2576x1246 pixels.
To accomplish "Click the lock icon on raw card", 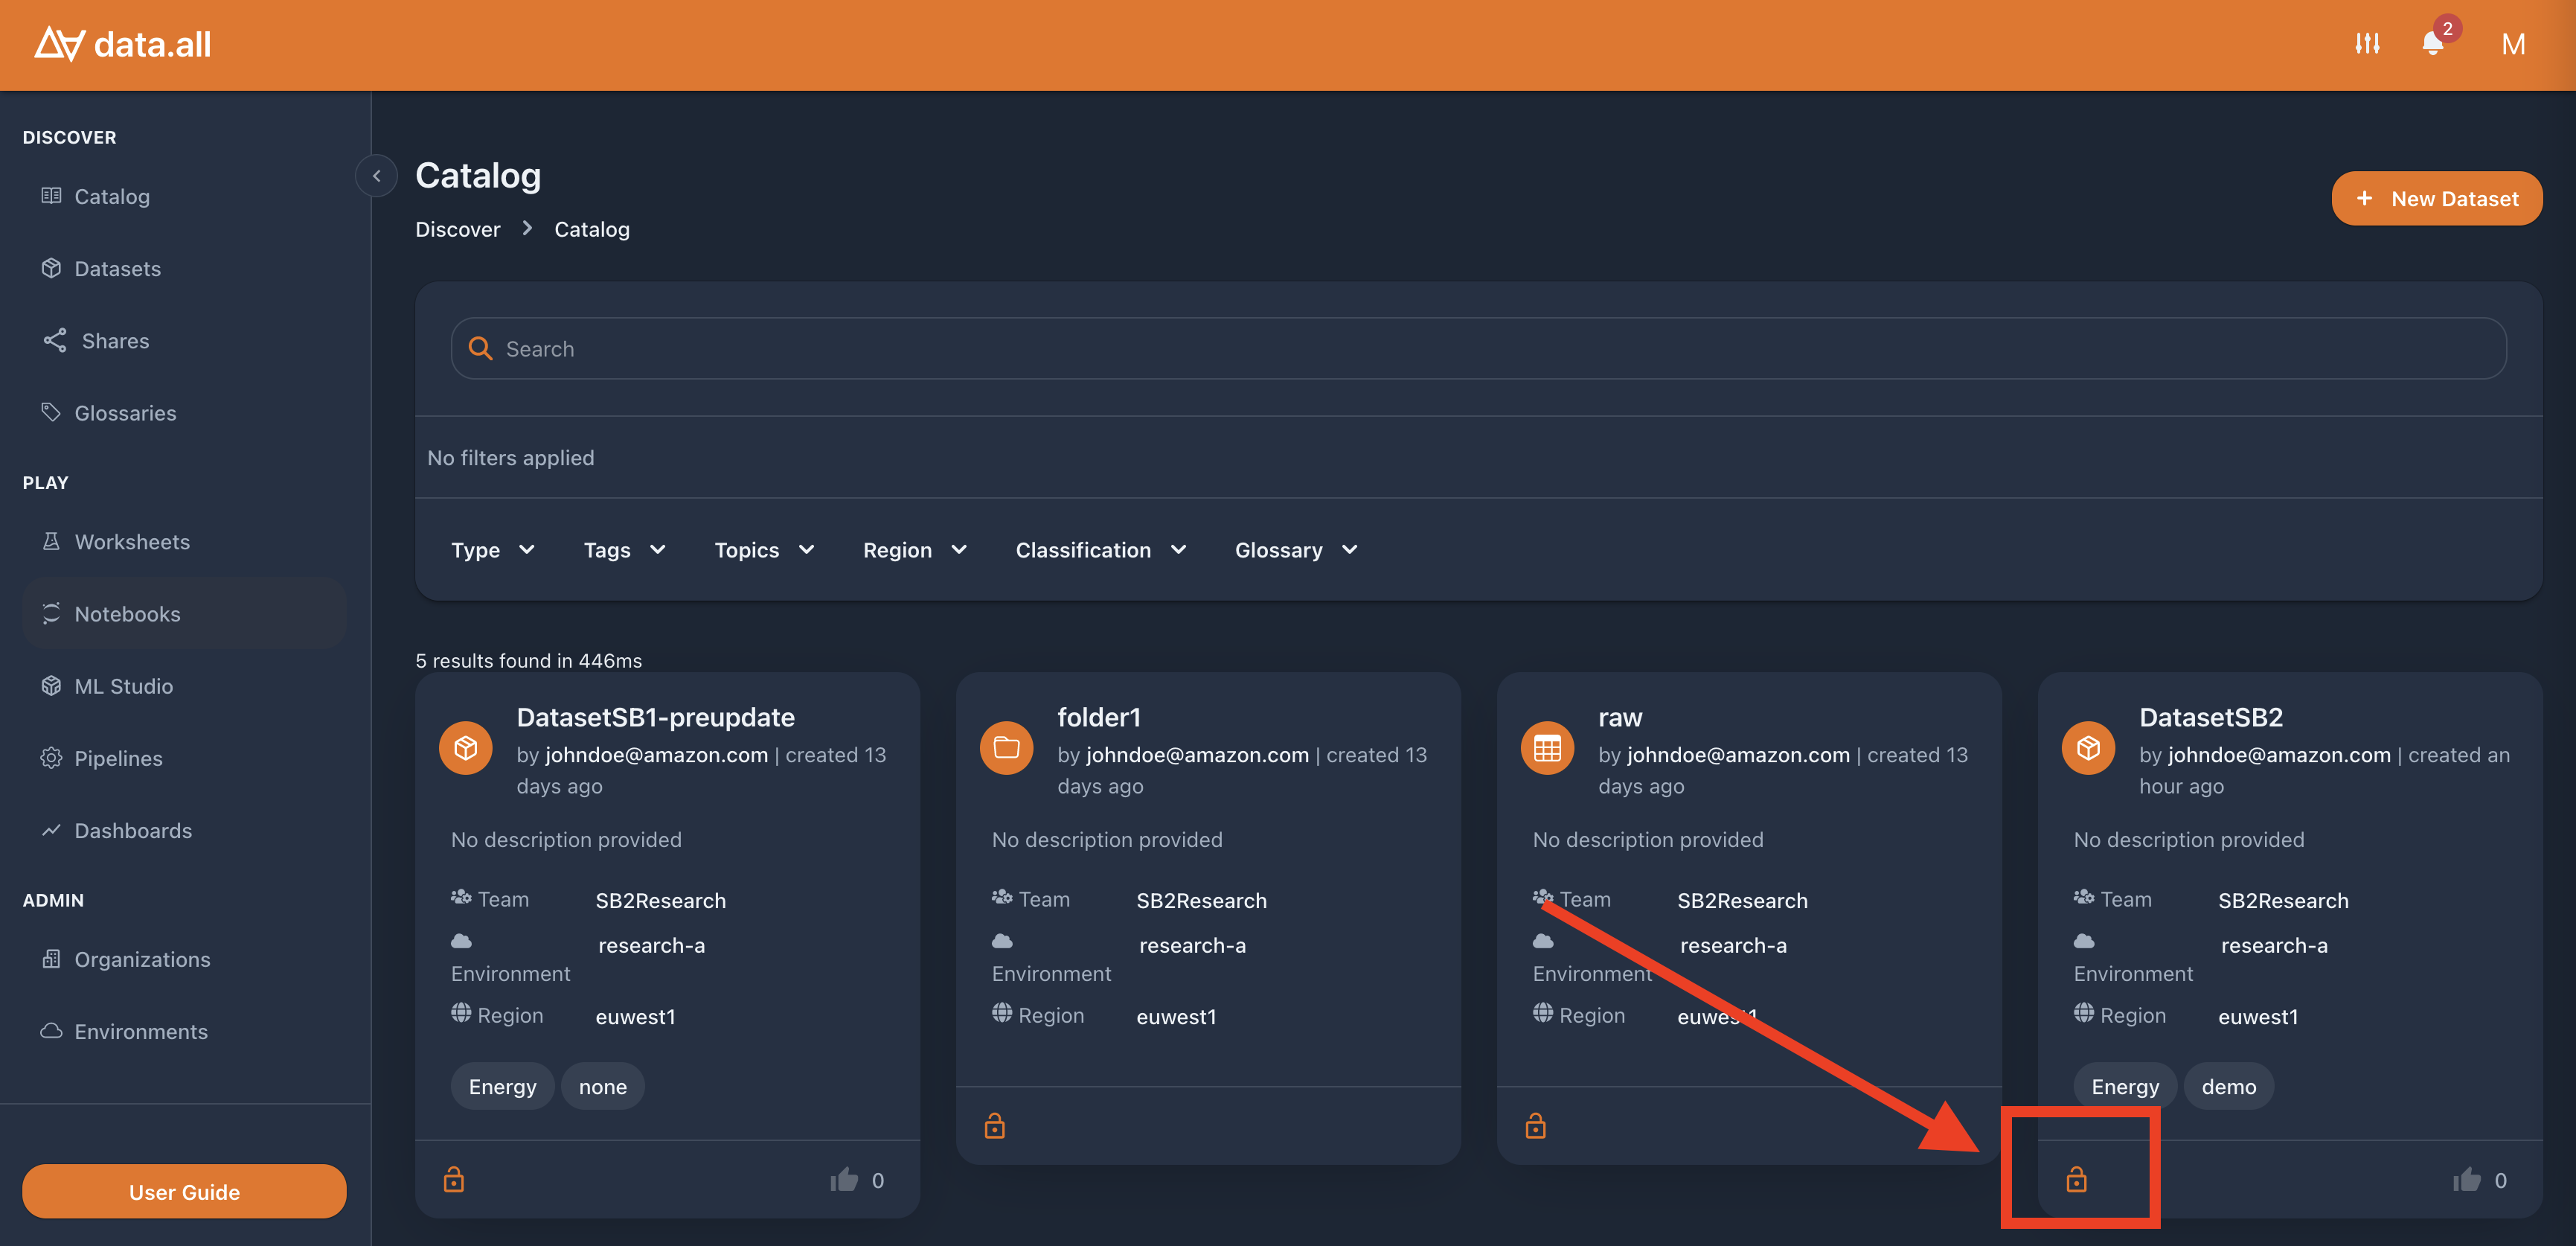I will pos(1535,1126).
